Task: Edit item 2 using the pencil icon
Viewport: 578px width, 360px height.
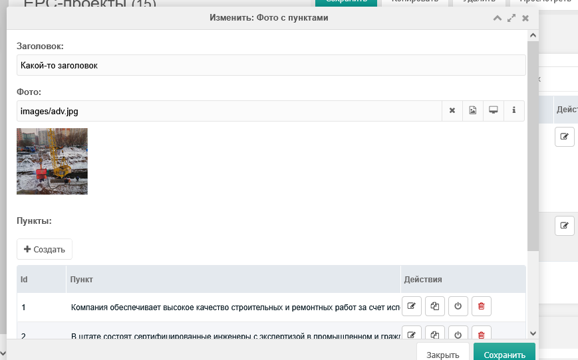Action: [x=412, y=334]
